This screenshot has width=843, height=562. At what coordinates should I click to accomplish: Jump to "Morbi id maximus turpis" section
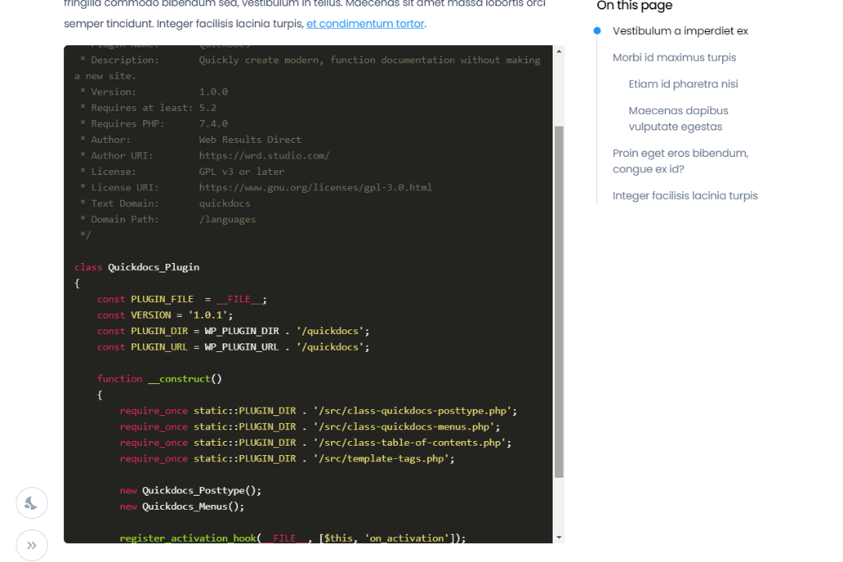coord(674,58)
